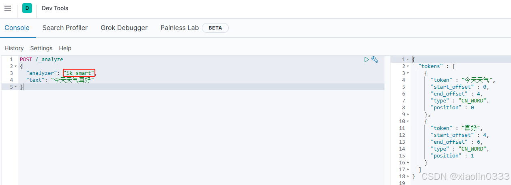Viewport: 511px width, 185px height.
Task: Collapse the tokens array fold arrow
Action: click(408, 66)
